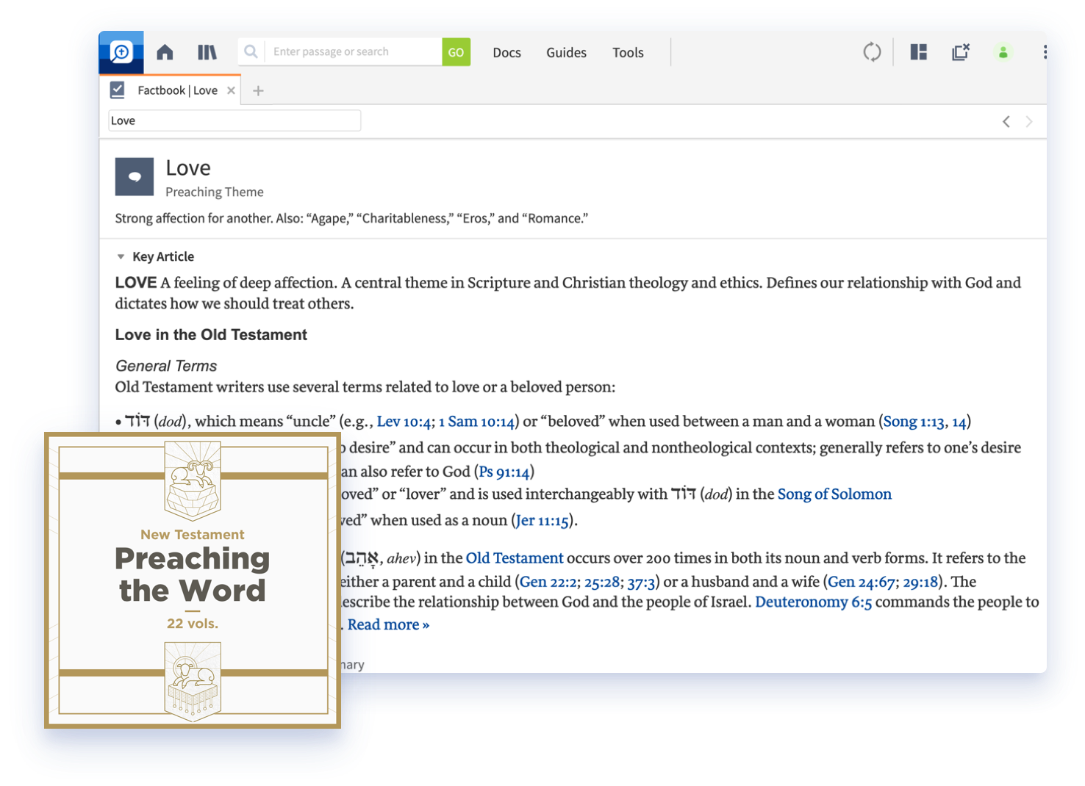Click the Read more » link
The image size is (1085, 786).
click(x=388, y=624)
